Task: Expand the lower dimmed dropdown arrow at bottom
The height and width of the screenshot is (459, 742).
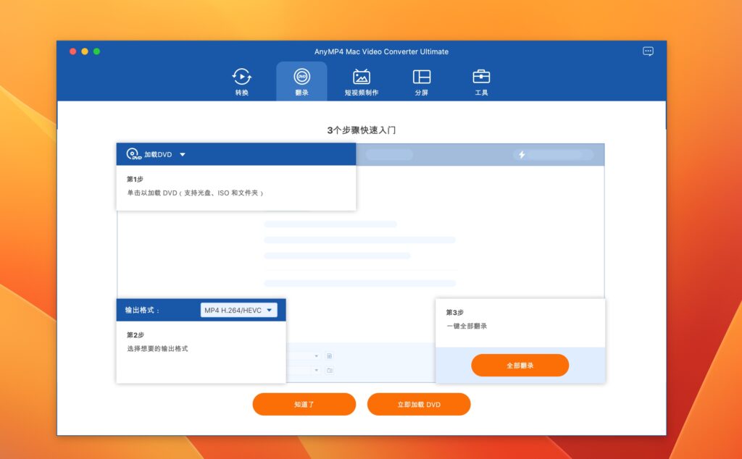Action: 317,370
